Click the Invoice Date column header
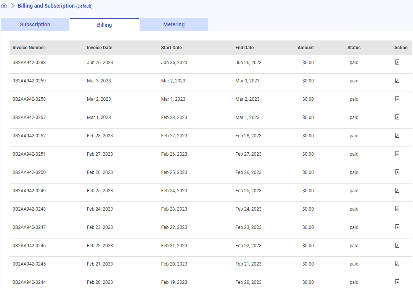The width and height of the screenshot is (413, 293). tap(100, 48)
